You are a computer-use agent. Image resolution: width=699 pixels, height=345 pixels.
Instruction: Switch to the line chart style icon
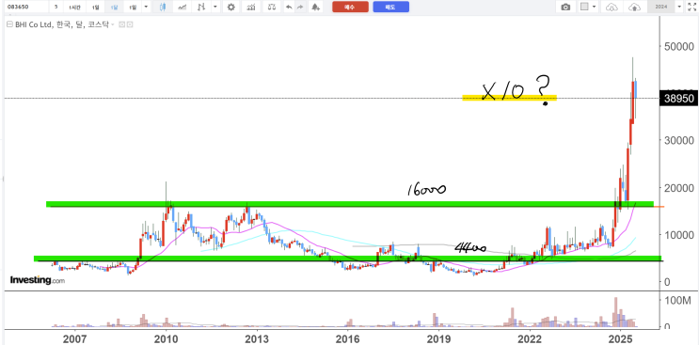[x=182, y=7]
